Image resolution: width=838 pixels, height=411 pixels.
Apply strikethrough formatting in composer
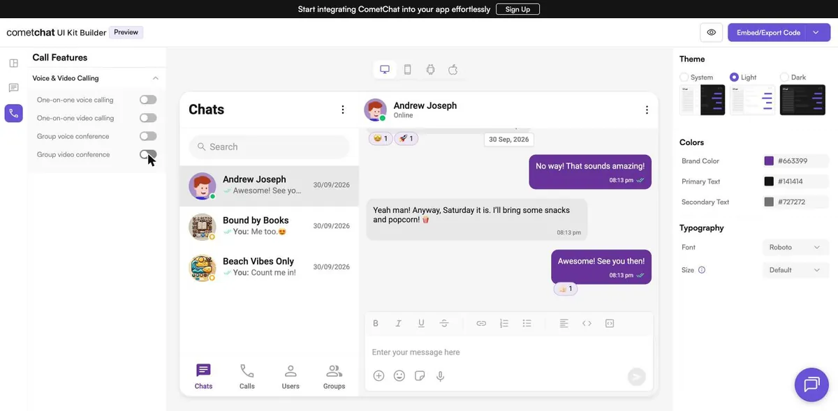[x=444, y=323]
